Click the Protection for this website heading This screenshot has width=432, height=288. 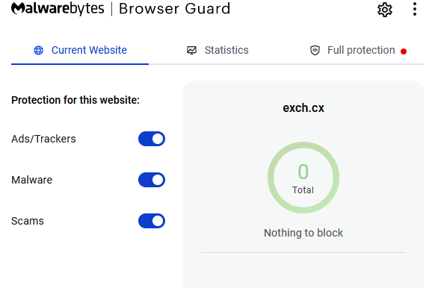tap(75, 100)
